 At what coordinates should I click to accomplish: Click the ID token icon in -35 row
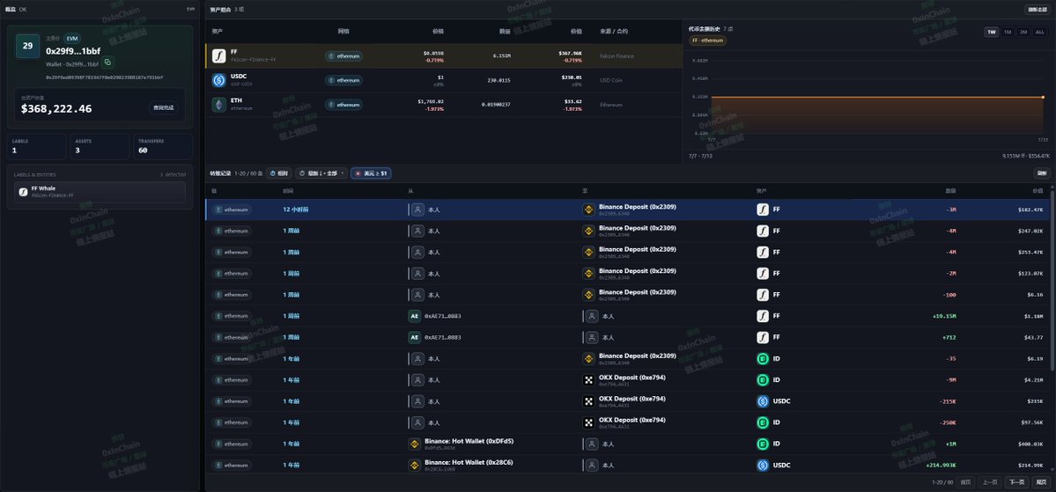coord(763,359)
